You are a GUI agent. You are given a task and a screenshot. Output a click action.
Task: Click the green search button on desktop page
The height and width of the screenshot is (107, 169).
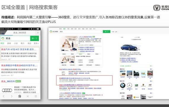point(106,32)
